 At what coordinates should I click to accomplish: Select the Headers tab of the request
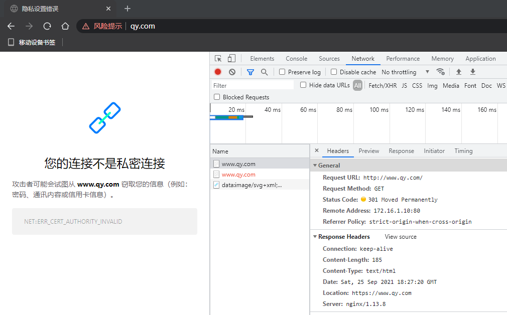pos(338,151)
